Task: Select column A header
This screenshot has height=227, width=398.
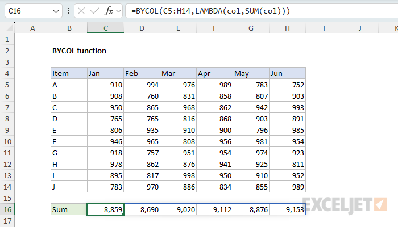Action: (33, 28)
